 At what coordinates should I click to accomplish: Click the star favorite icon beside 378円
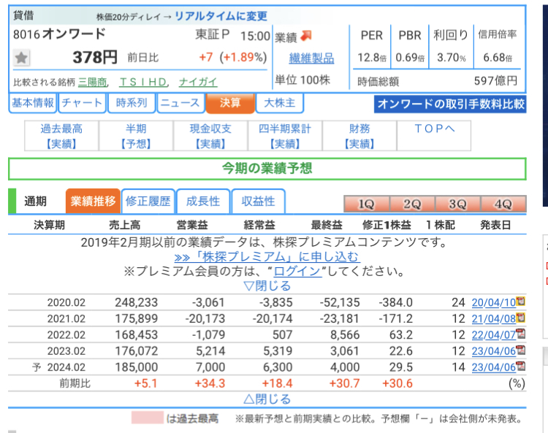coord(21,58)
